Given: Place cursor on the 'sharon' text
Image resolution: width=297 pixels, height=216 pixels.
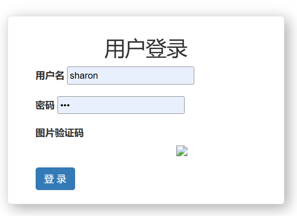Looking at the screenshot, I should [x=84, y=76].
